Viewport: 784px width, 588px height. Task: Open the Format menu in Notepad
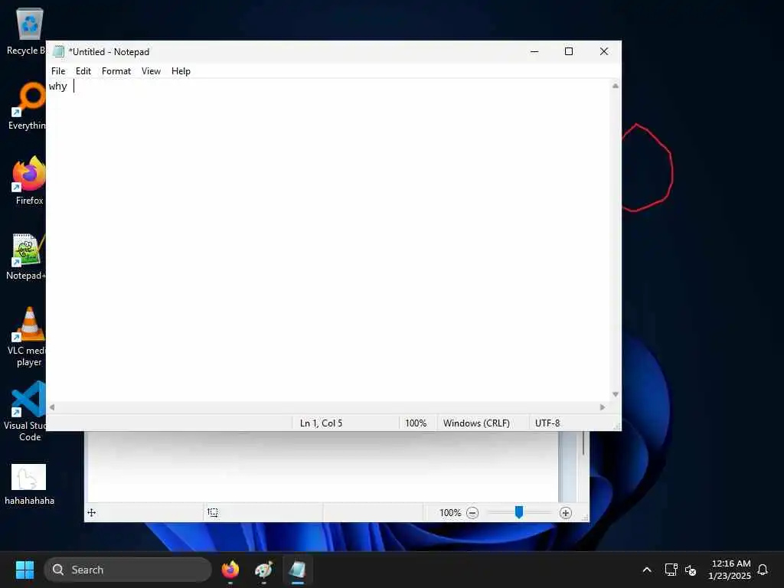click(x=116, y=71)
